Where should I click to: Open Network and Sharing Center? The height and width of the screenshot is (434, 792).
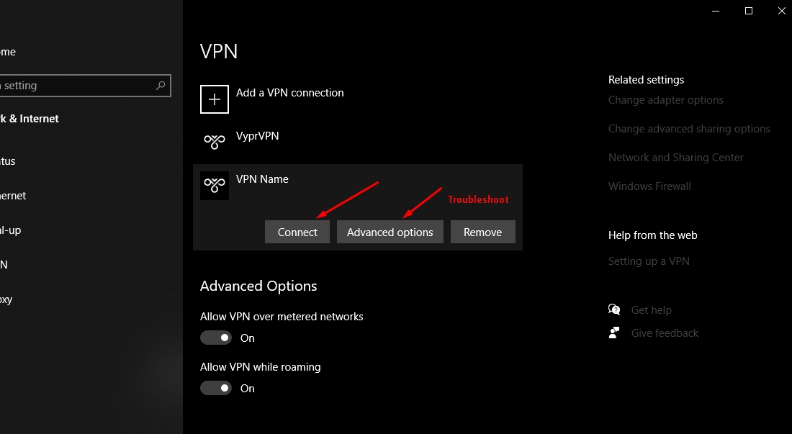point(675,158)
